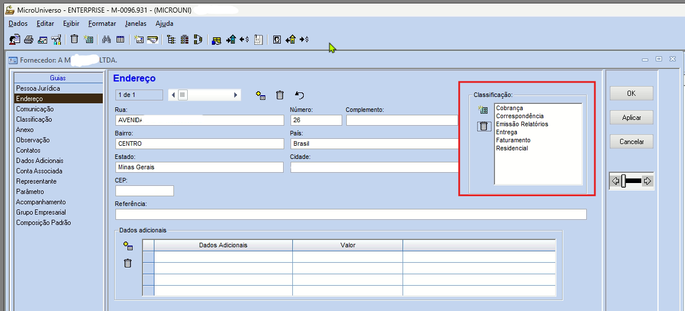The width and height of the screenshot is (685, 311).
Task: Select Acompanhamento guide
Action: point(58,202)
